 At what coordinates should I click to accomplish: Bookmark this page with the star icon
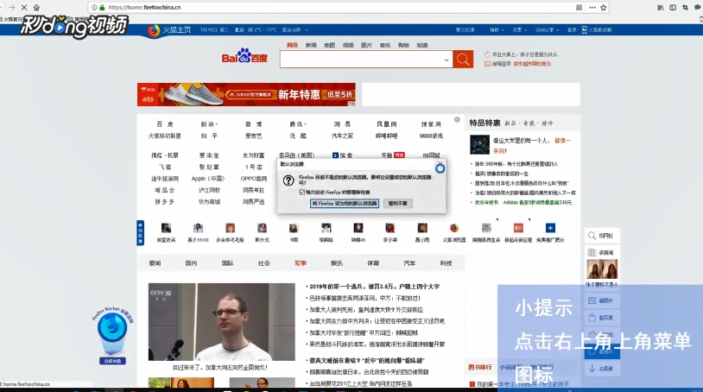pos(604,8)
